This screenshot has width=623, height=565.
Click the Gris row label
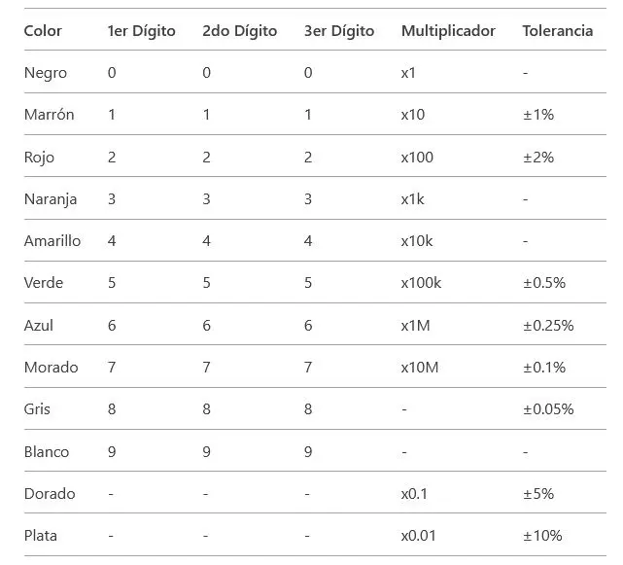[39, 409]
